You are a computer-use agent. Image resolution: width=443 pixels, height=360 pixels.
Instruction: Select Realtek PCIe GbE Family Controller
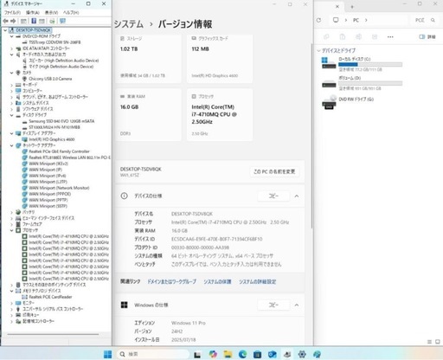click(x=59, y=151)
